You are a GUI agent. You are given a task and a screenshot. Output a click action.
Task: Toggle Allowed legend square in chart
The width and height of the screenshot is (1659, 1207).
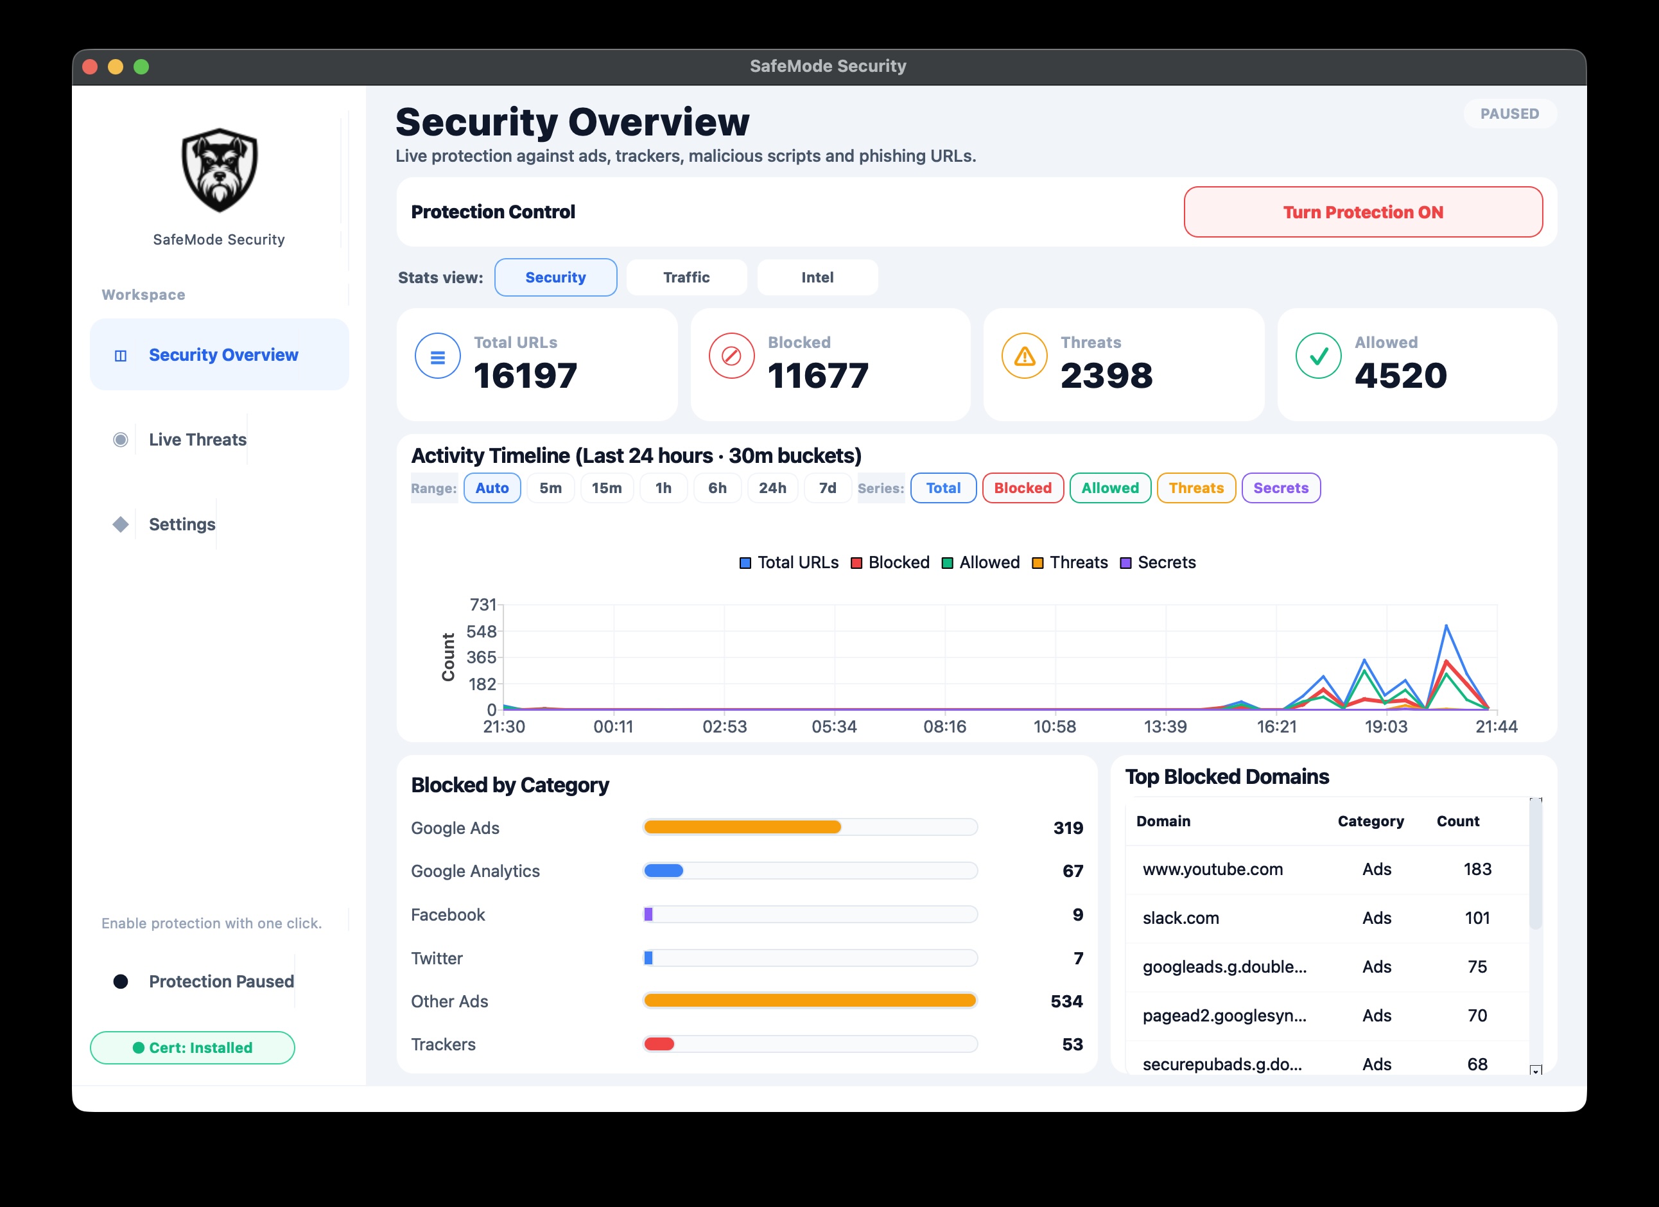pos(947,562)
